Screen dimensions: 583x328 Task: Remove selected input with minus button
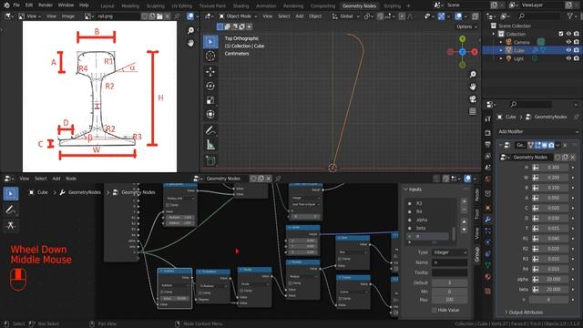tap(464, 210)
